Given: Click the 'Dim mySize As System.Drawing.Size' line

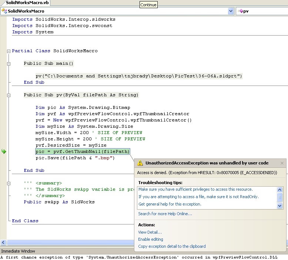Looking at the screenshot, I should click(x=84, y=126).
